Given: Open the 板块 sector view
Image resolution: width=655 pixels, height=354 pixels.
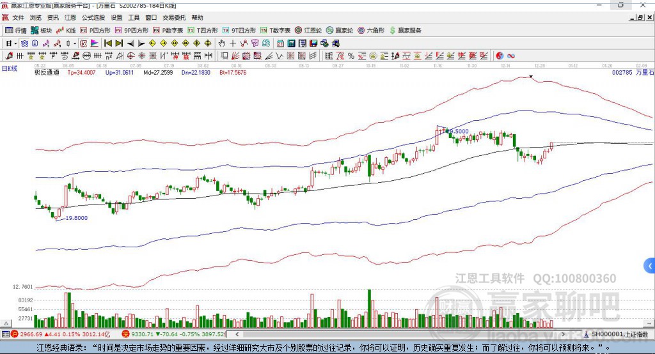Looking at the screenshot, I should click(41, 31).
